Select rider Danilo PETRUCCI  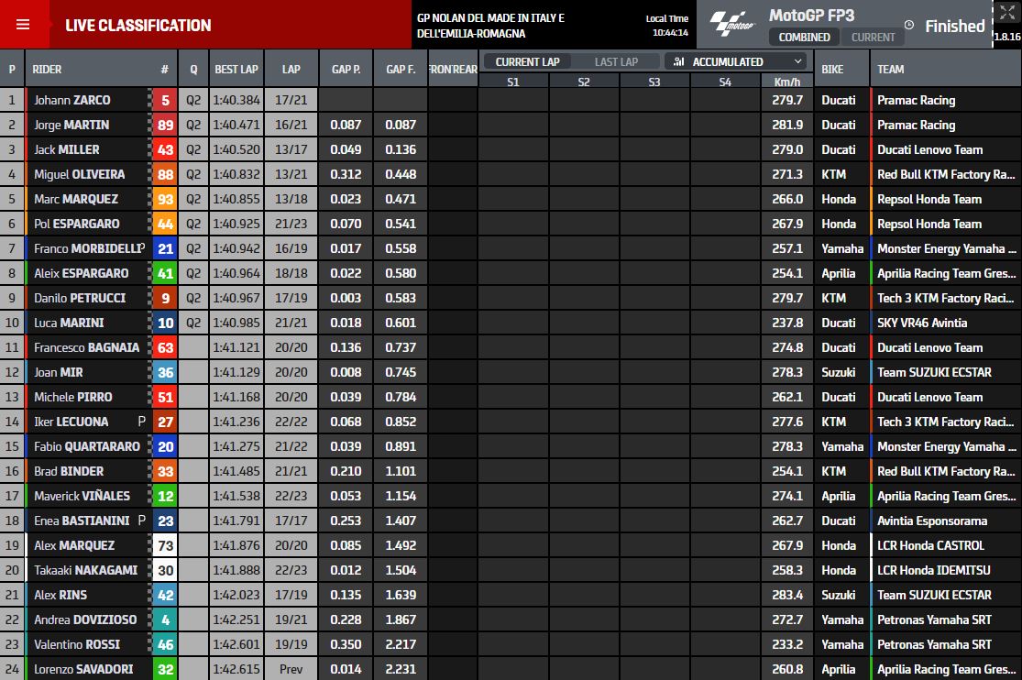pos(80,299)
